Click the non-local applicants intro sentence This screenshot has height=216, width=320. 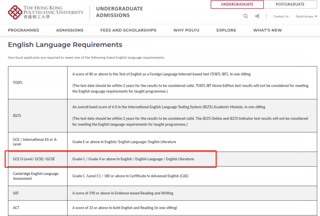(x=86, y=57)
